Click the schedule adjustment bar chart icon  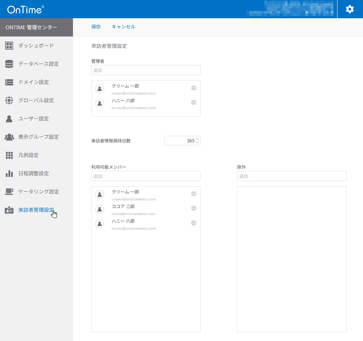tap(9, 173)
